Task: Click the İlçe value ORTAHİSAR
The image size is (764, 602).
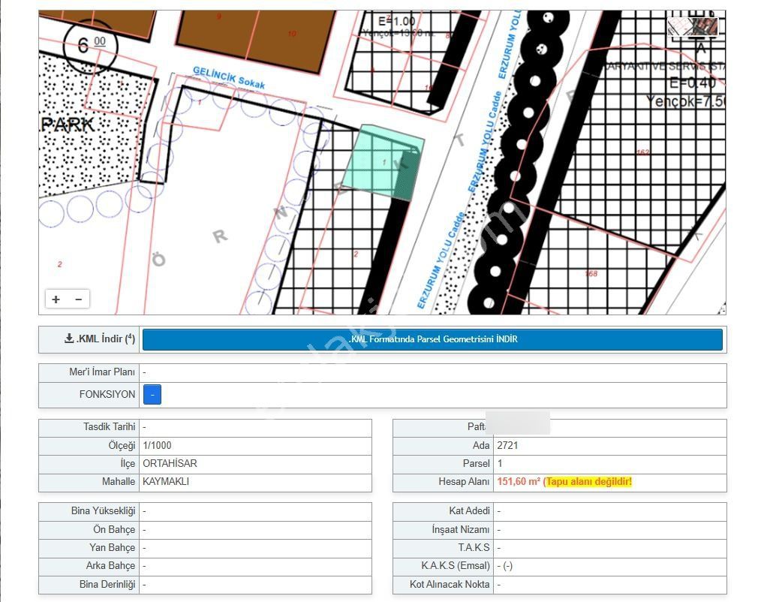Action: click(170, 463)
